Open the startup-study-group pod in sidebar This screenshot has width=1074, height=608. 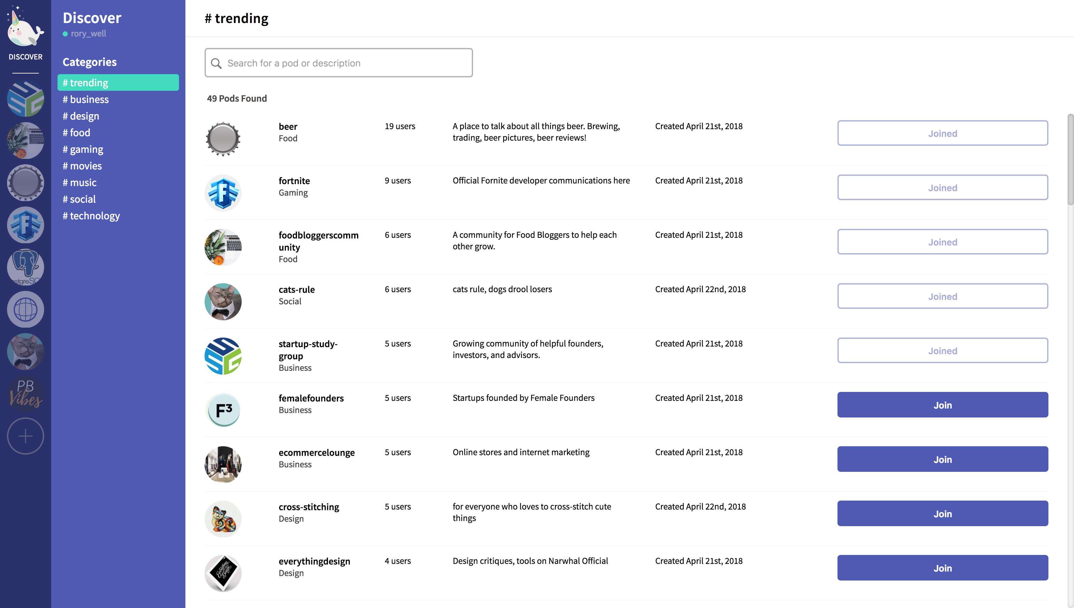25,98
